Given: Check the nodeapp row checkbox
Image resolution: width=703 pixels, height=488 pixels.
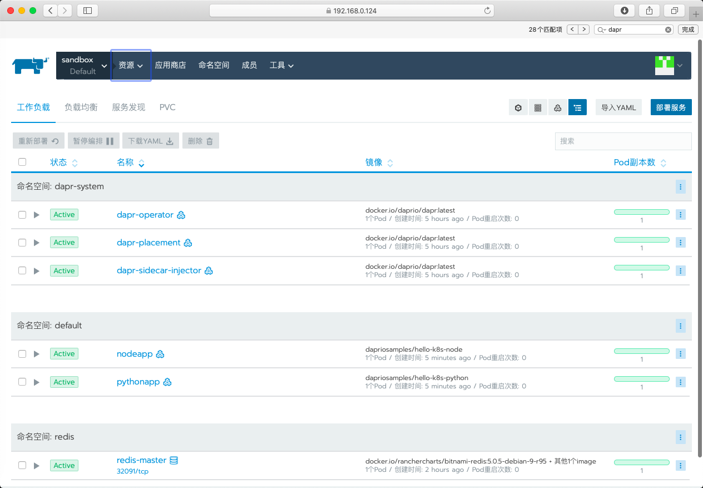Looking at the screenshot, I should pyautogui.click(x=22, y=354).
